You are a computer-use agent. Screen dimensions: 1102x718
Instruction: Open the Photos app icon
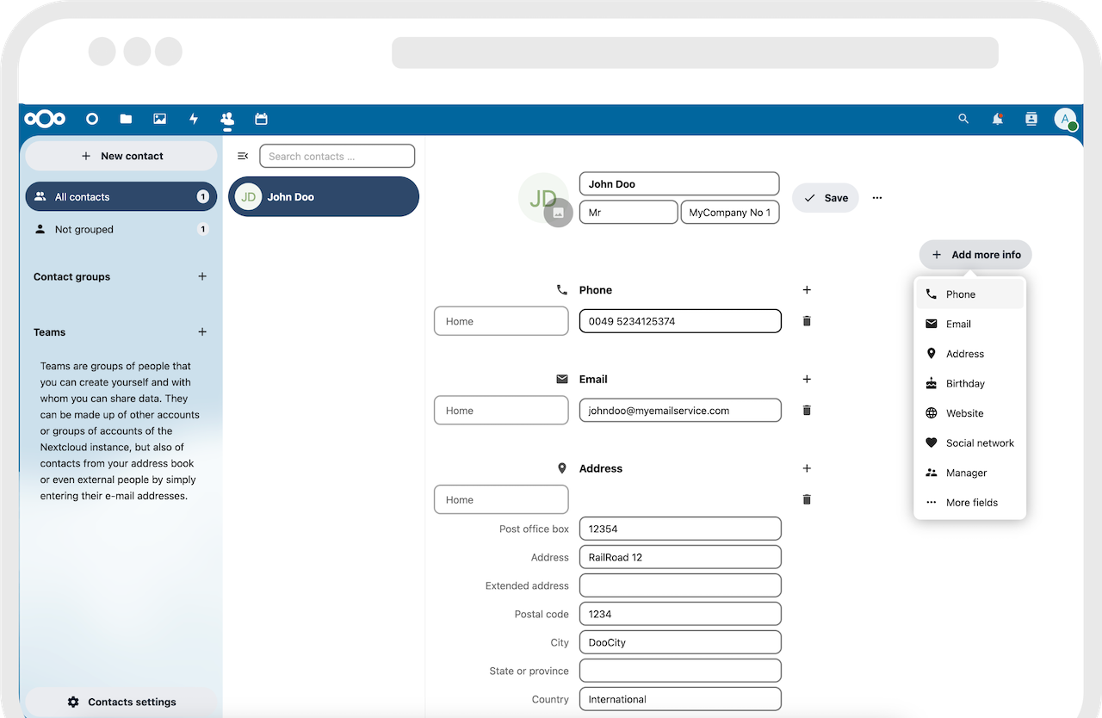pos(159,119)
